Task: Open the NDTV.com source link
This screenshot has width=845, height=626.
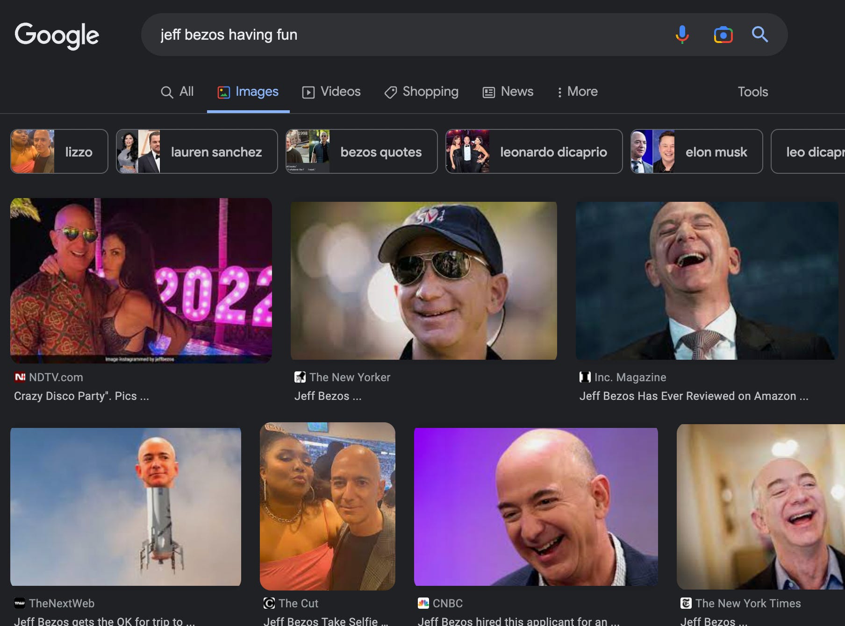Action: (56, 377)
